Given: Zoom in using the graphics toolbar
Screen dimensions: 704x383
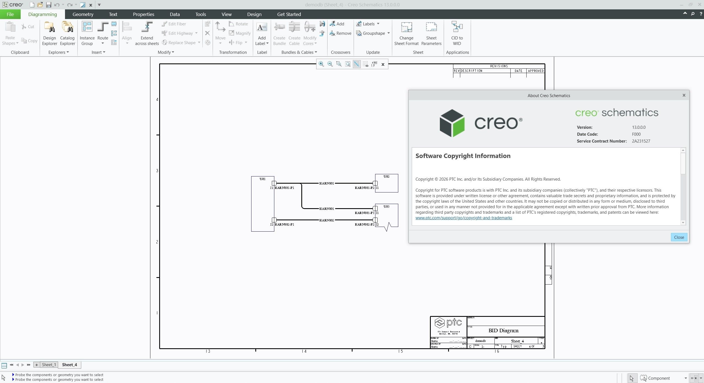Looking at the screenshot, I should click(x=321, y=64).
